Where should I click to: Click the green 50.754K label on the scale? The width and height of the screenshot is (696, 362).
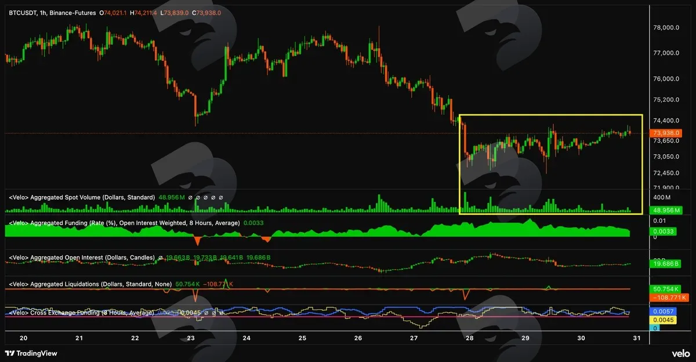point(665,288)
